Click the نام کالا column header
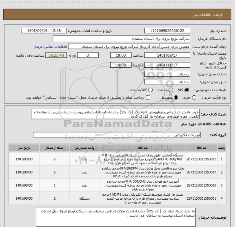This screenshot has height=227, width=235. click(x=143, y=148)
